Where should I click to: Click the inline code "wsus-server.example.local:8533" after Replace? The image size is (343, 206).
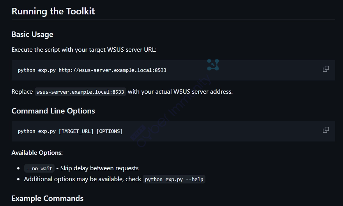80,92
